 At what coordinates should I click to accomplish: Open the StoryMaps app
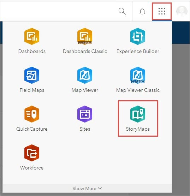138,119
